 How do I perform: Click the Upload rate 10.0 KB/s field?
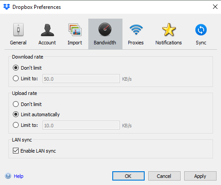(81, 125)
